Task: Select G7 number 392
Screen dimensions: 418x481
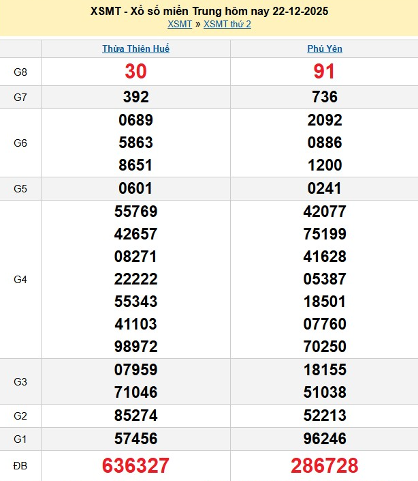Action: [x=136, y=97]
